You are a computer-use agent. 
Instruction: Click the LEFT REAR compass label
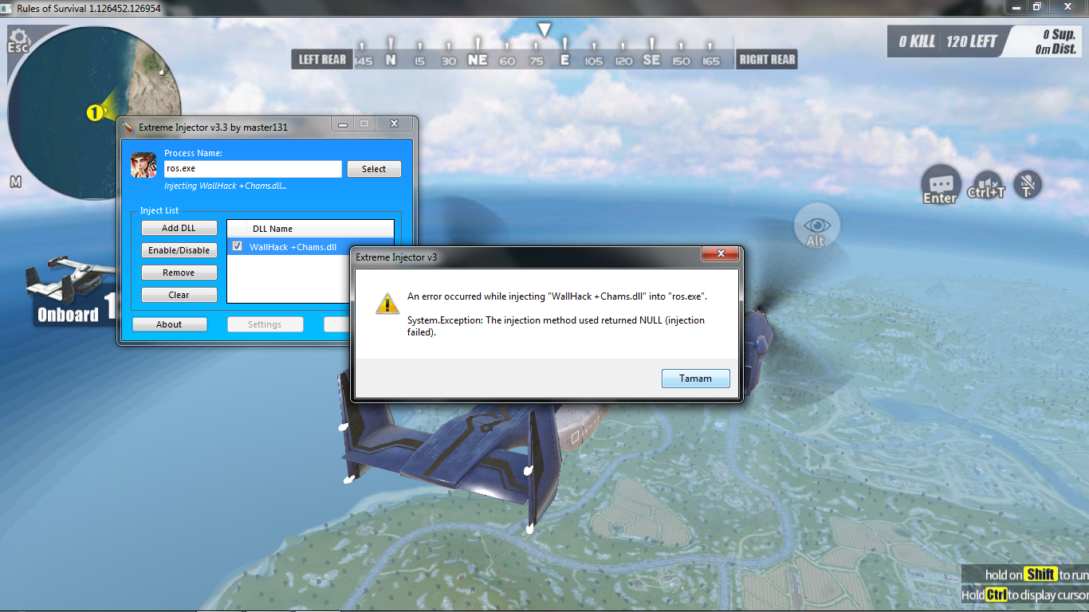(x=322, y=59)
